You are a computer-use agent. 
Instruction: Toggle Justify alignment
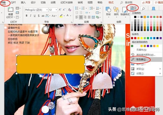89,17
